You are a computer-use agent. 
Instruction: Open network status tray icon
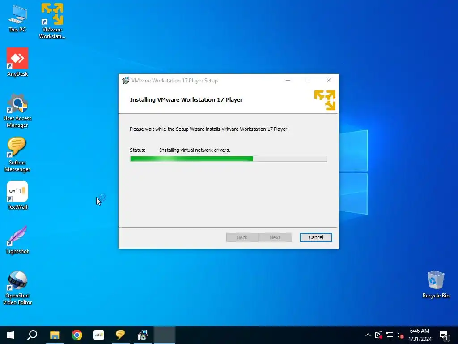coord(390,335)
